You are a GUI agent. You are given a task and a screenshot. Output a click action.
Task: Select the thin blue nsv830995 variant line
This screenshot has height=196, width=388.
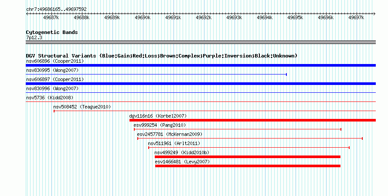pos(157,74)
